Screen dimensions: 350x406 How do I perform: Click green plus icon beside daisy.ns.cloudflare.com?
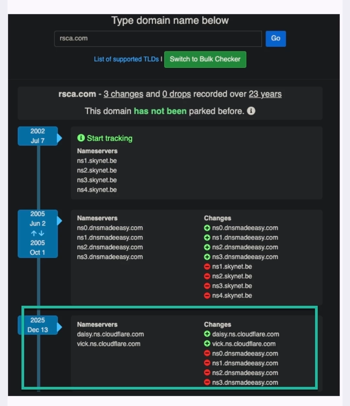pos(207,334)
